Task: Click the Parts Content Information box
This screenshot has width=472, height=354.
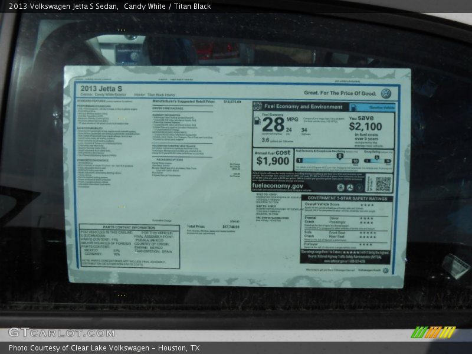Action: [x=129, y=246]
